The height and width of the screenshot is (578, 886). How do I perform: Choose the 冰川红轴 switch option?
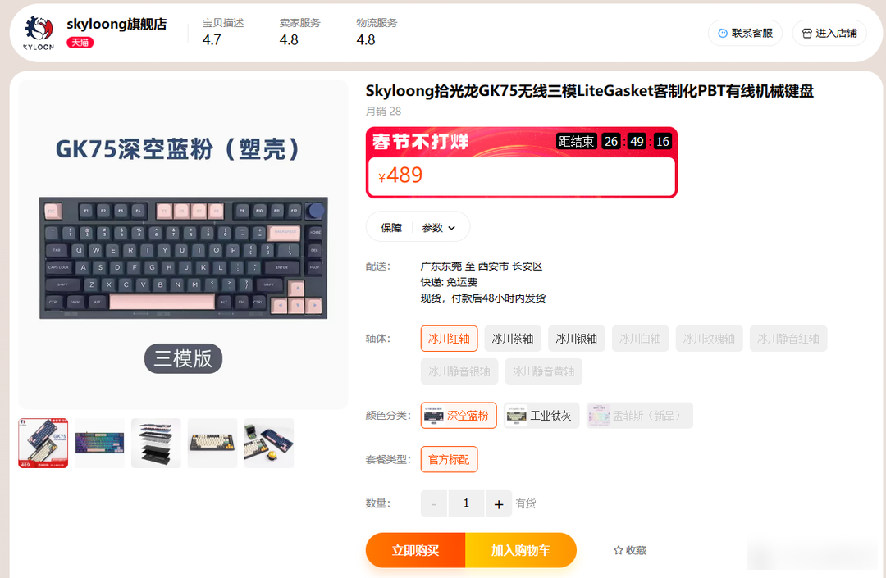[x=450, y=339]
